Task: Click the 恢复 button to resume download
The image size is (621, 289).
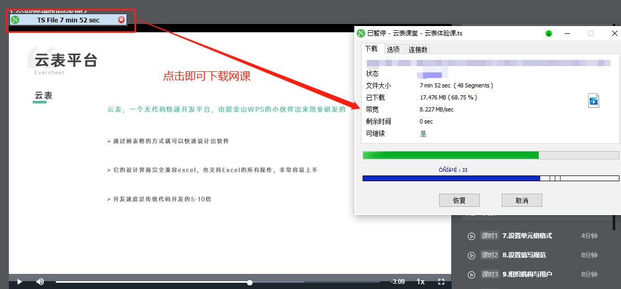Action: pyautogui.click(x=459, y=200)
